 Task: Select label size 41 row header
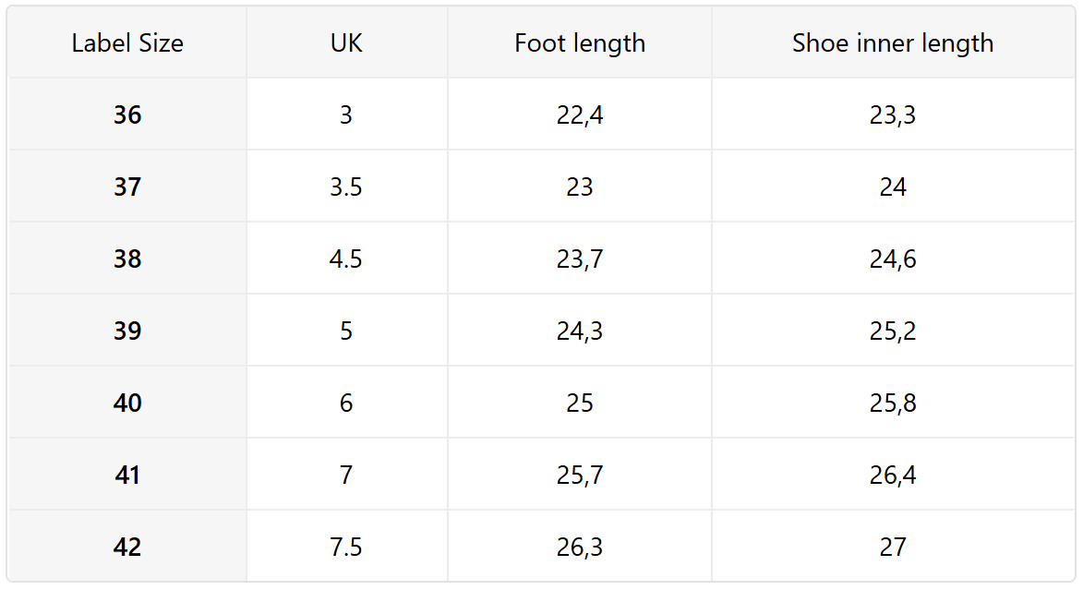coord(127,476)
